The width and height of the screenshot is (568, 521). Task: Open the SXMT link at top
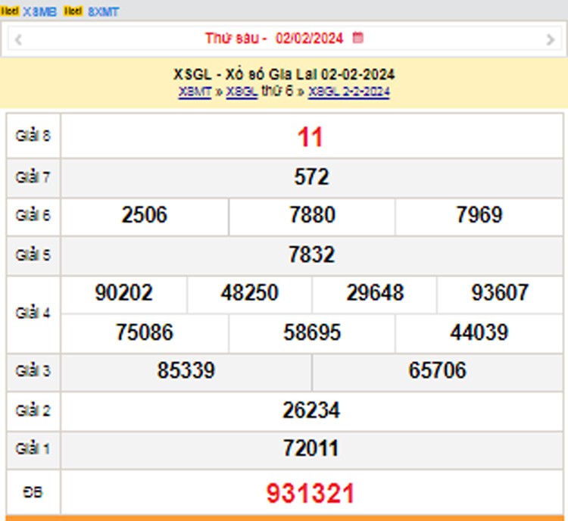103,11
